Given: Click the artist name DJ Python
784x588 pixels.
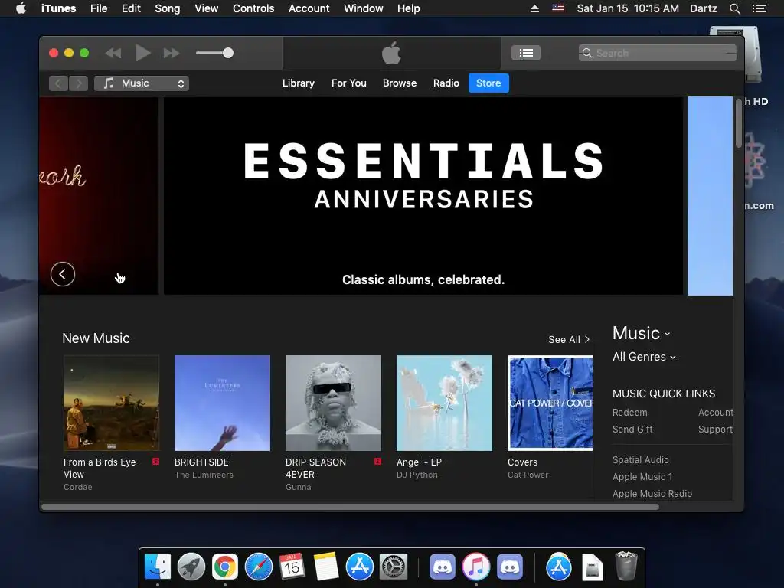Looking at the screenshot, I should (417, 475).
